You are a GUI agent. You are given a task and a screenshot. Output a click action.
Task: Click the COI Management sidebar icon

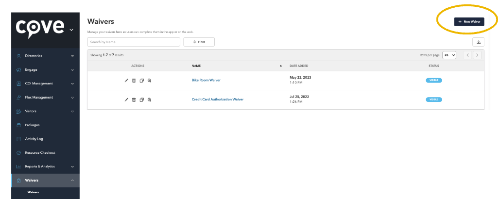point(18,83)
